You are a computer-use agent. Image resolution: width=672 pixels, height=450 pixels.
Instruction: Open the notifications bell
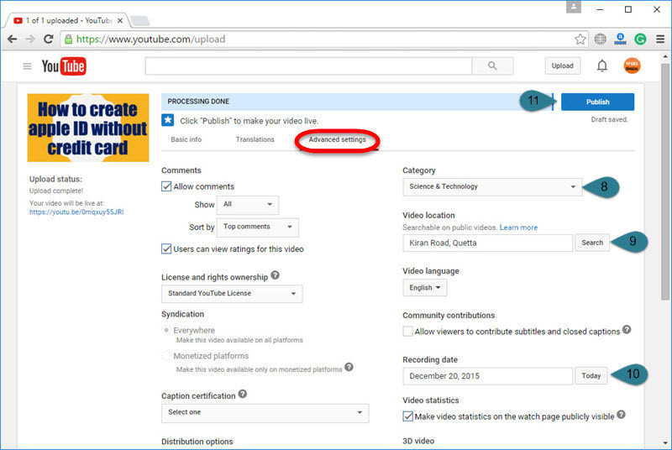click(x=602, y=66)
